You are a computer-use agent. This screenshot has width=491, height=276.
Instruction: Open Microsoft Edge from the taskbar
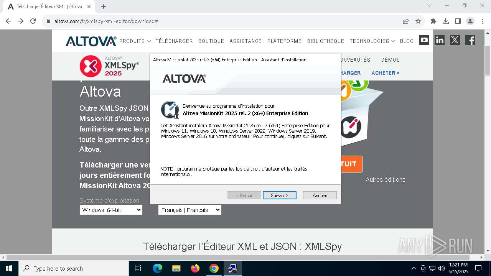point(158,268)
